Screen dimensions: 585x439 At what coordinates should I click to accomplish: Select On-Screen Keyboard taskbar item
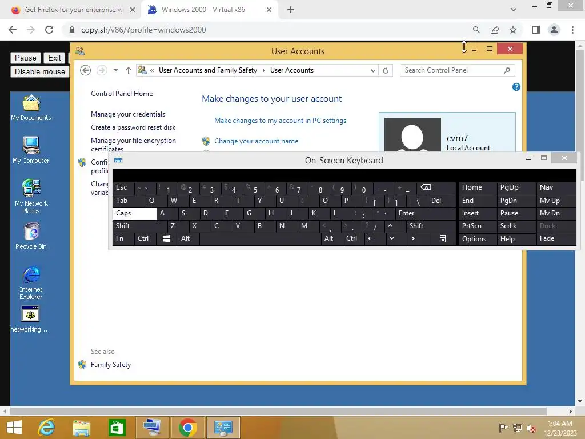click(152, 428)
